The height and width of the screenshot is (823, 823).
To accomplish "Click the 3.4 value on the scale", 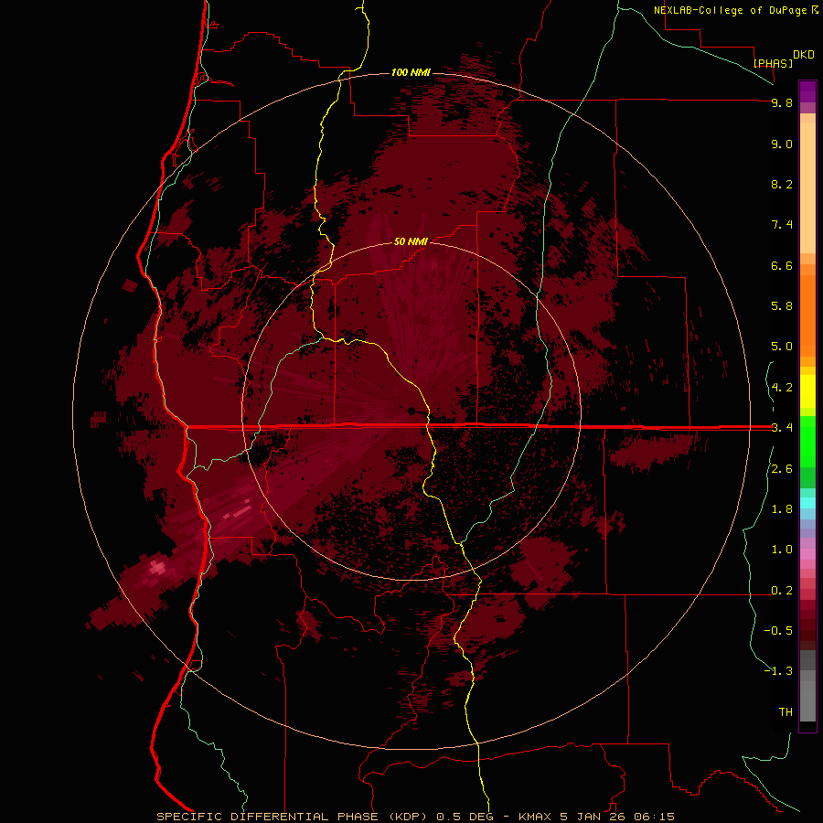I will [x=782, y=427].
